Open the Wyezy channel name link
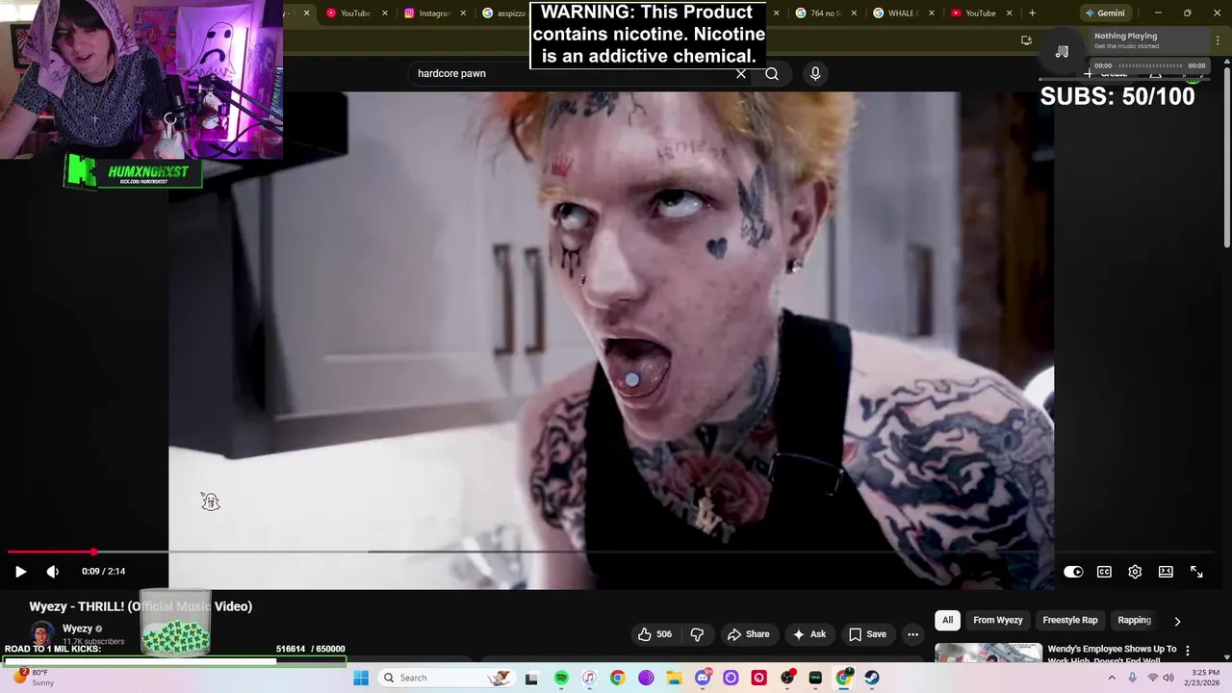Screen dimensions: 1232x693 tap(77, 629)
